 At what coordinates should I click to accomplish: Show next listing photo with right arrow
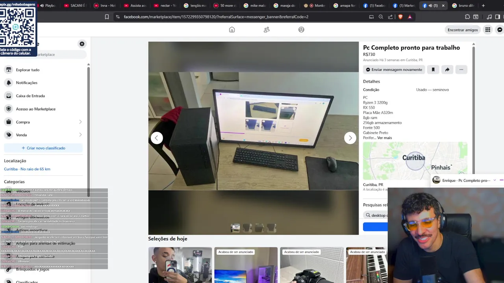(x=350, y=138)
